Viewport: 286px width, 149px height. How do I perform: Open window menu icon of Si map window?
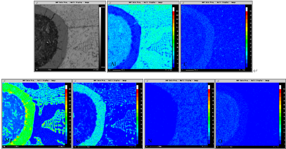click(x=75, y=80)
